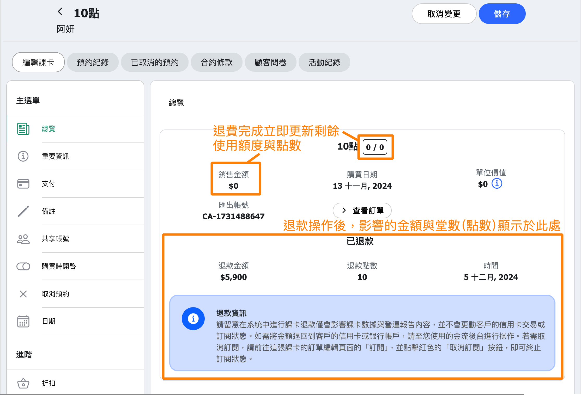Click the 備註 pencil icon
The width and height of the screenshot is (581, 395).
pyautogui.click(x=23, y=211)
